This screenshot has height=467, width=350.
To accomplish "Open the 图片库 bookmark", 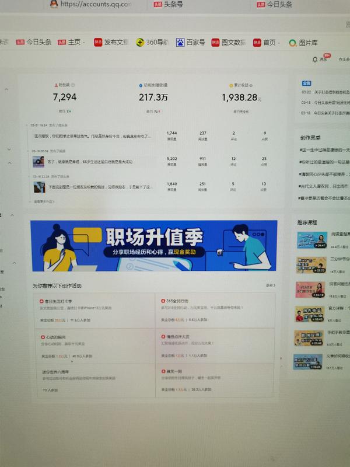I will pos(303,43).
